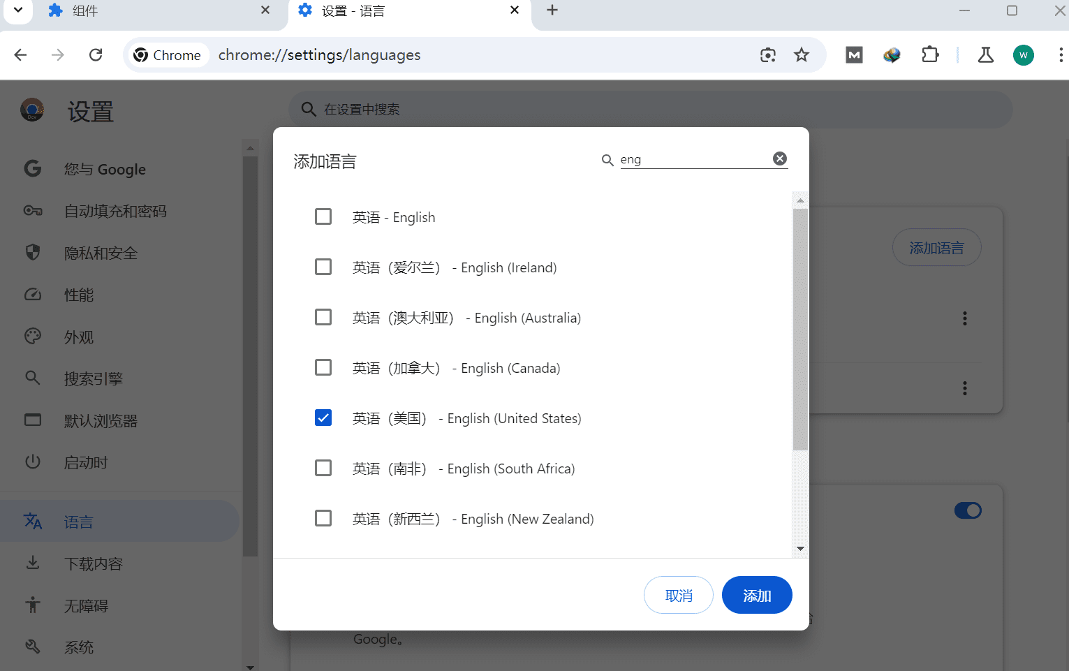The height and width of the screenshot is (671, 1069).
Task: Confirm with the 添加 button
Action: tap(756, 595)
